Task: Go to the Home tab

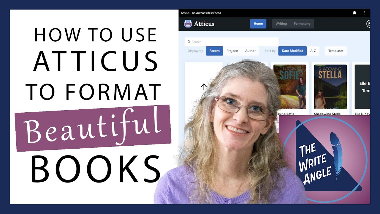Action: pyautogui.click(x=258, y=23)
